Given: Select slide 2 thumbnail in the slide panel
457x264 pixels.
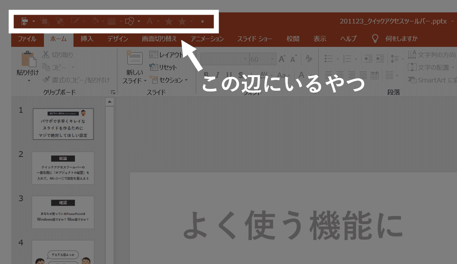Looking at the screenshot, I should [x=63, y=168].
